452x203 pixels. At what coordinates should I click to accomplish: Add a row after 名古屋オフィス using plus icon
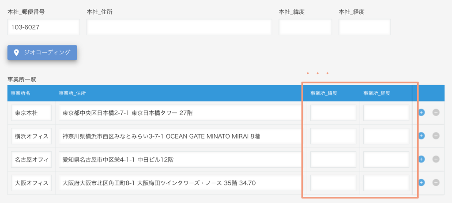coord(422,159)
